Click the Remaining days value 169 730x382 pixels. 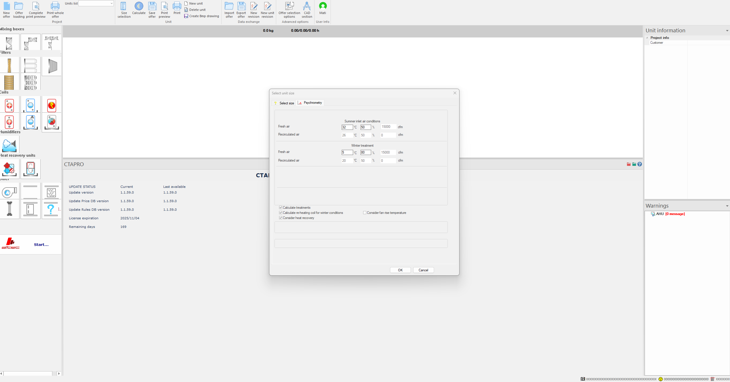click(123, 227)
